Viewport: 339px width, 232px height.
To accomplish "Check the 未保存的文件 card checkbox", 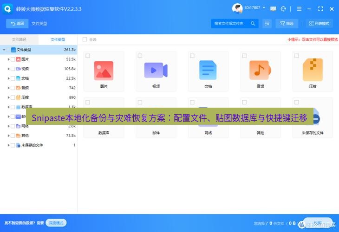I will click(x=297, y=102).
